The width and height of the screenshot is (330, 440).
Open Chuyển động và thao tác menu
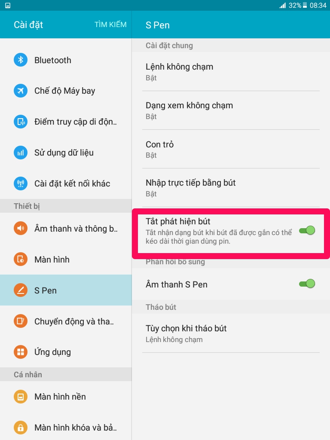(x=66, y=321)
